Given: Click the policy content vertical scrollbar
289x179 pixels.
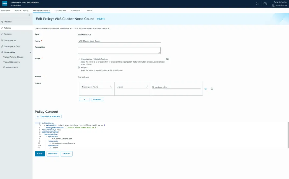Looking at the screenshot, I should click(288, 135).
